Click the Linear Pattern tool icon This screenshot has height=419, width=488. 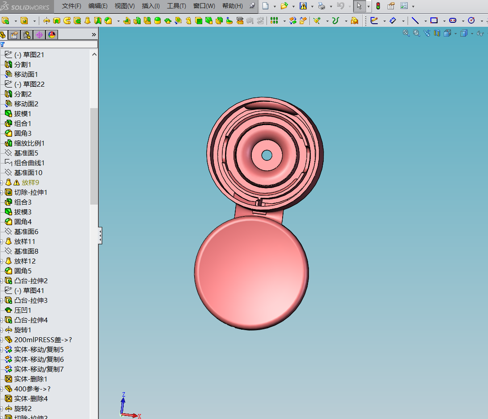274,21
